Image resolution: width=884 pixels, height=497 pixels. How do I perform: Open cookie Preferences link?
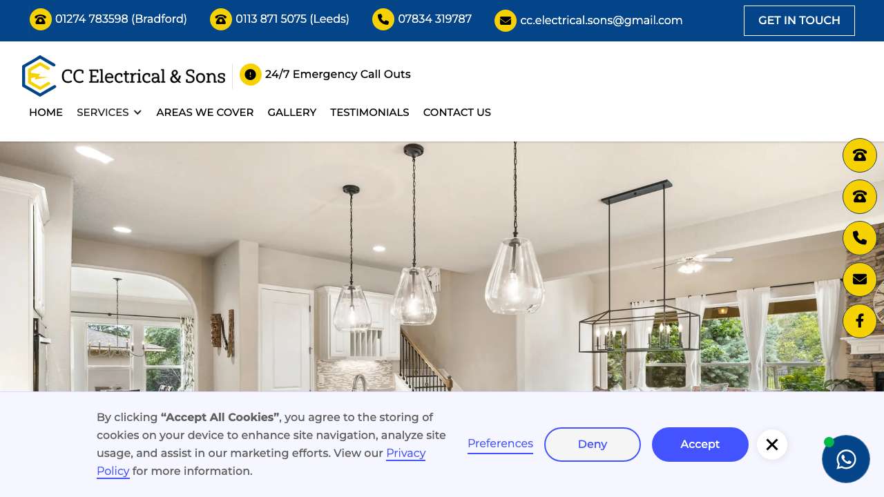(500, 444)
